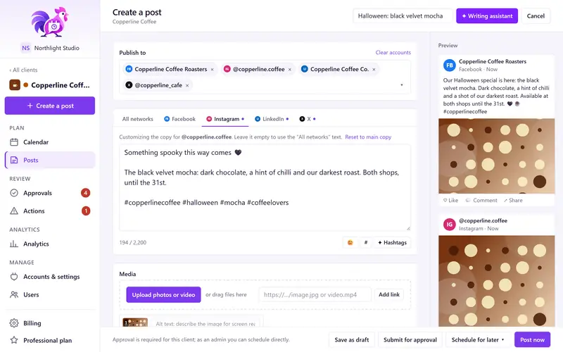The height and width of the screenshot is (352, 563).
Task: Click the FB avatar in preview
Action: pos(449,65)
